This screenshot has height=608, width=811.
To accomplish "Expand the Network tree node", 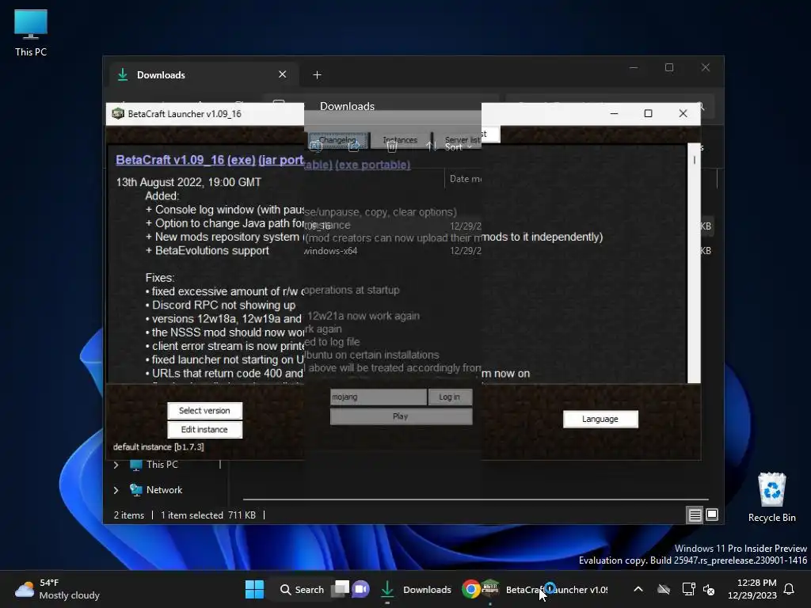I will (116, 490).
